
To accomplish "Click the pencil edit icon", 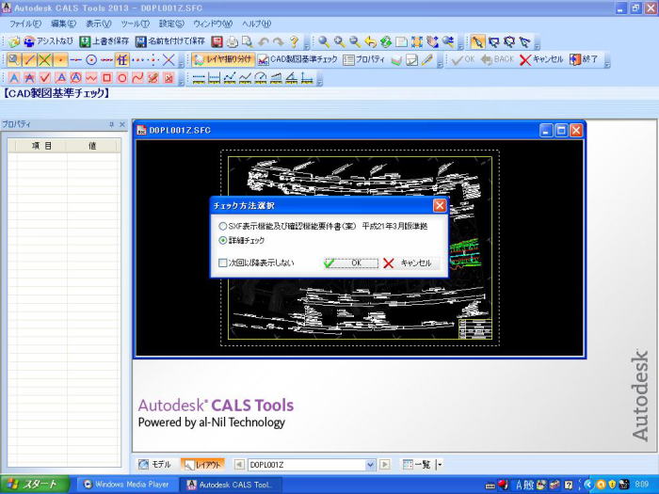I will 427,60.
